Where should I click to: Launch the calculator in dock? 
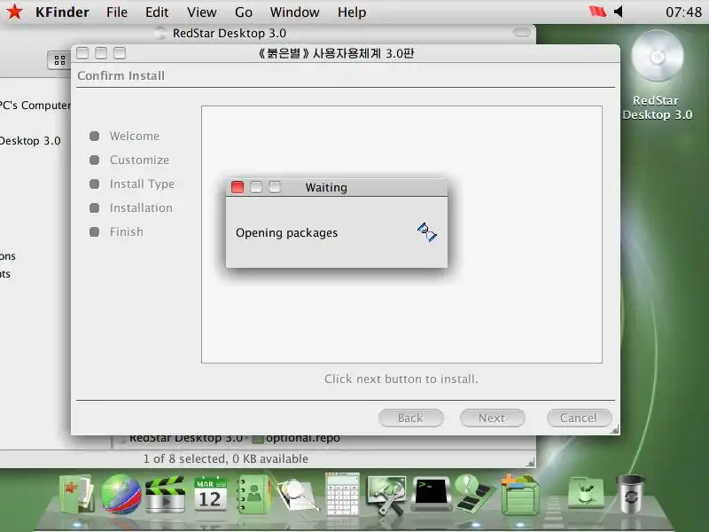click(342, 494)
